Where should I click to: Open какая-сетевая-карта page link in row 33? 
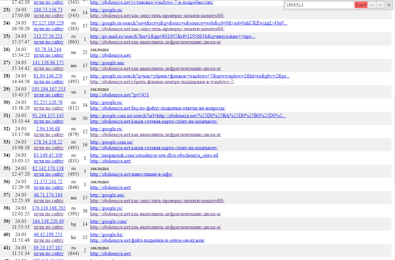coord(154,148)
